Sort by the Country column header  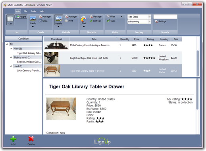[x=164, y=39]
